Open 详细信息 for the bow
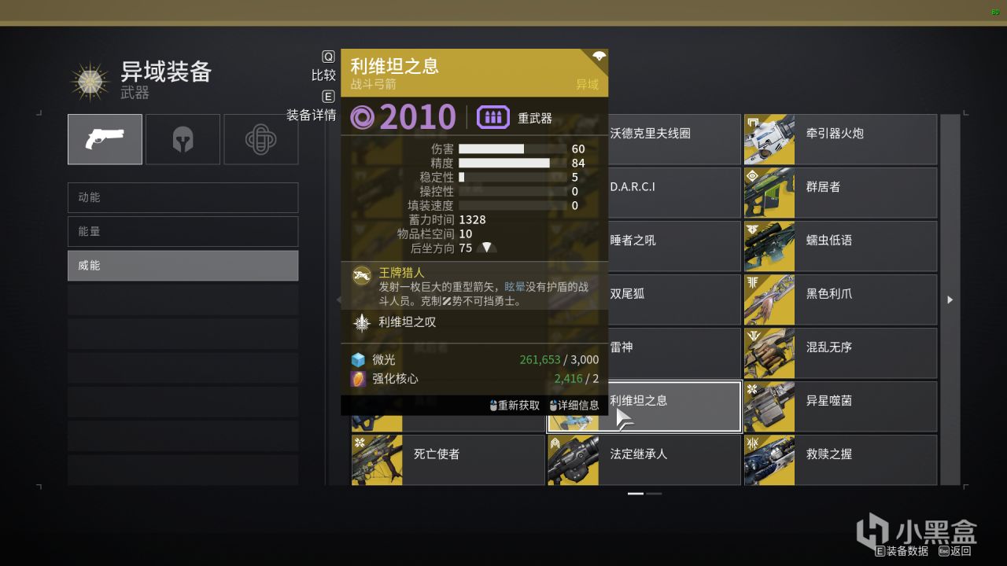1007x566 pixels. click(574, 406)
